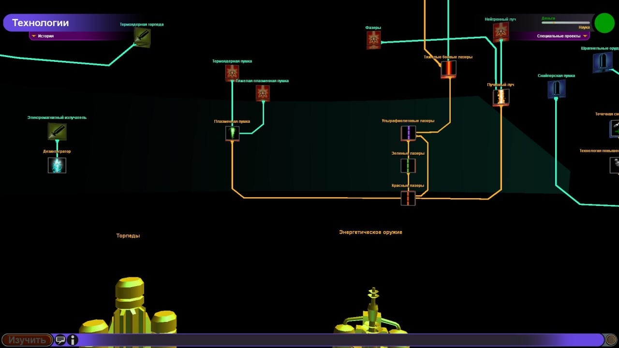619x348 pixels.
Task: Pick the Тяжелые боевые лазеры icon
Action: 448,69
